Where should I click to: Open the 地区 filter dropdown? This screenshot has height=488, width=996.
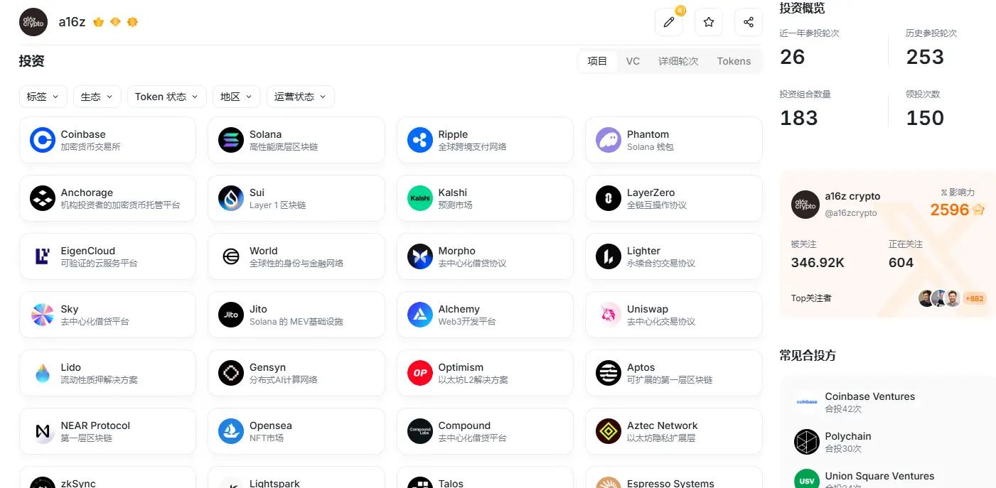(x=237, y=97)
